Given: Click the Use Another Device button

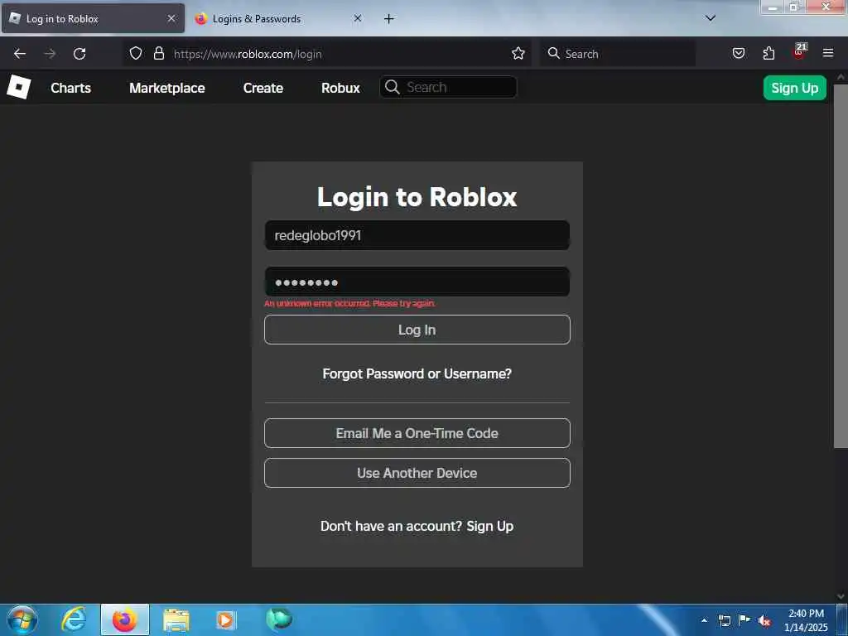Looking at the screenshot, I should pyautogui.click(x=417, y=473).
